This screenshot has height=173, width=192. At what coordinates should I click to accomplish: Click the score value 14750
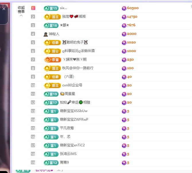tap(132, 17)
